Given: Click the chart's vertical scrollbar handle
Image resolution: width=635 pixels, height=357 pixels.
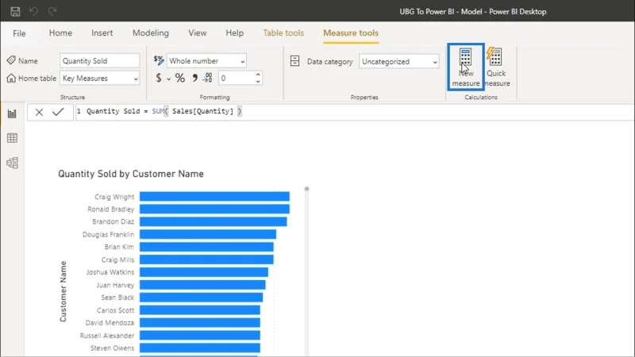Looking at the screenshot, I should coord(306,189).
